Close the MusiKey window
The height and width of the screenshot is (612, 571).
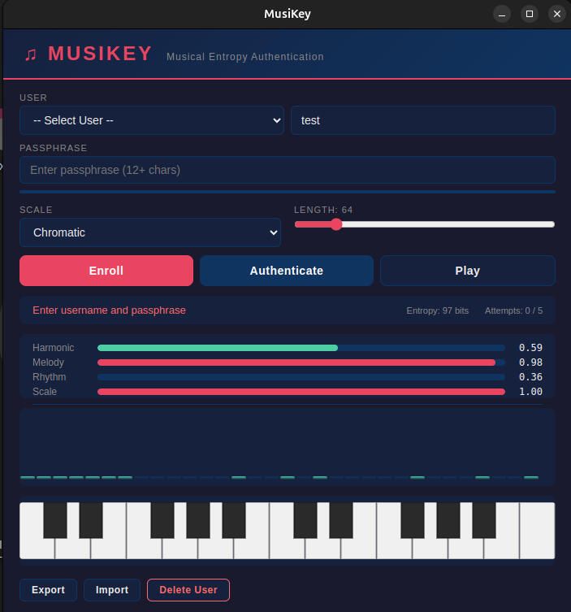coord(556,14)
